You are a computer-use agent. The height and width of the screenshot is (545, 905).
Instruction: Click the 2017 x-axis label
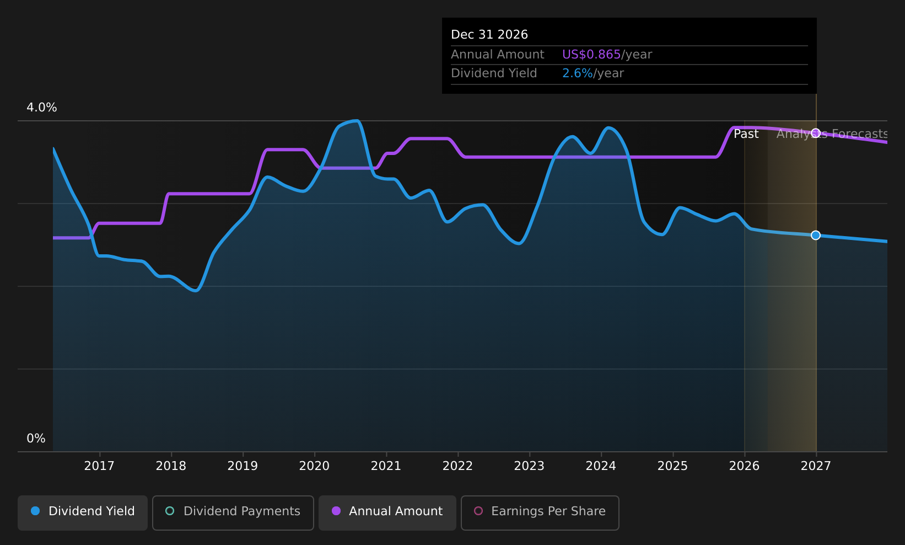click(99, 466)
